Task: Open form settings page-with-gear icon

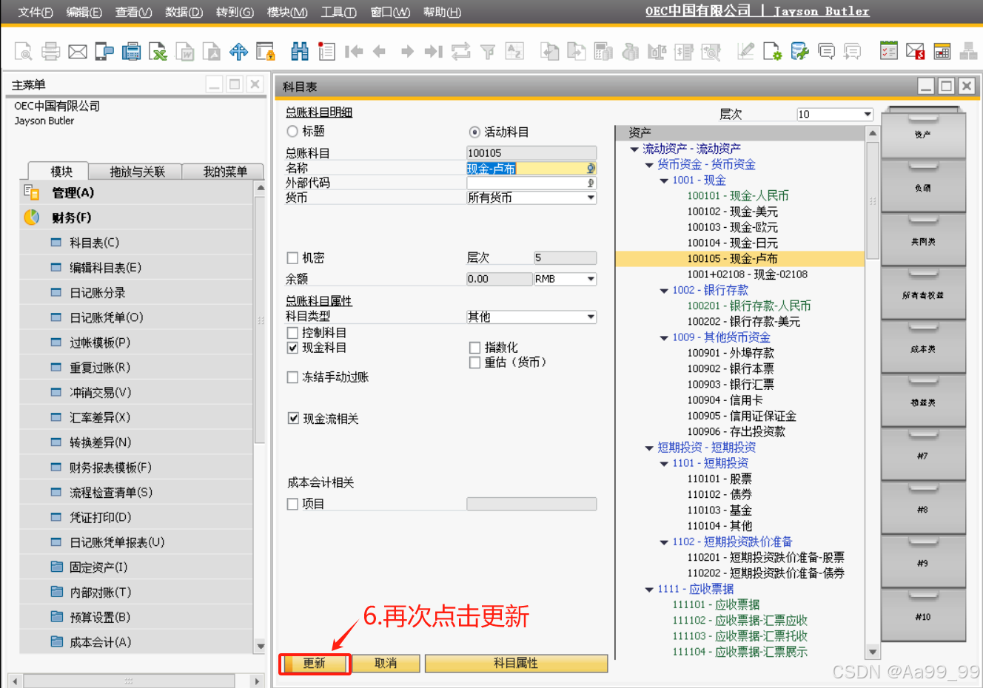Action: tap(772, 51)
